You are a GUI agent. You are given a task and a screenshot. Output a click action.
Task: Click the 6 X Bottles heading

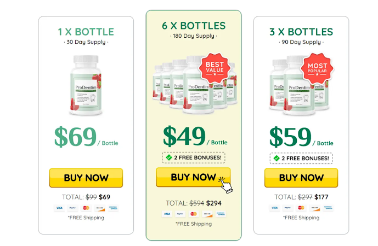[194, 26]
